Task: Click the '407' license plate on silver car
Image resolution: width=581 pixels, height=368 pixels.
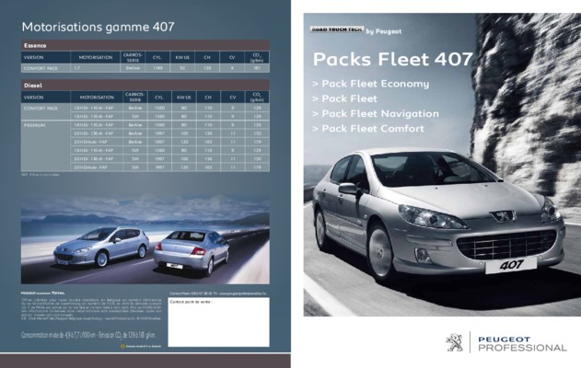Action: (511, 265)
